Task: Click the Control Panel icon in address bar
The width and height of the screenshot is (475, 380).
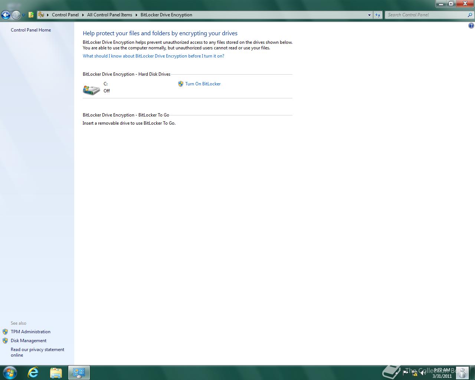Action: point(41,15)
